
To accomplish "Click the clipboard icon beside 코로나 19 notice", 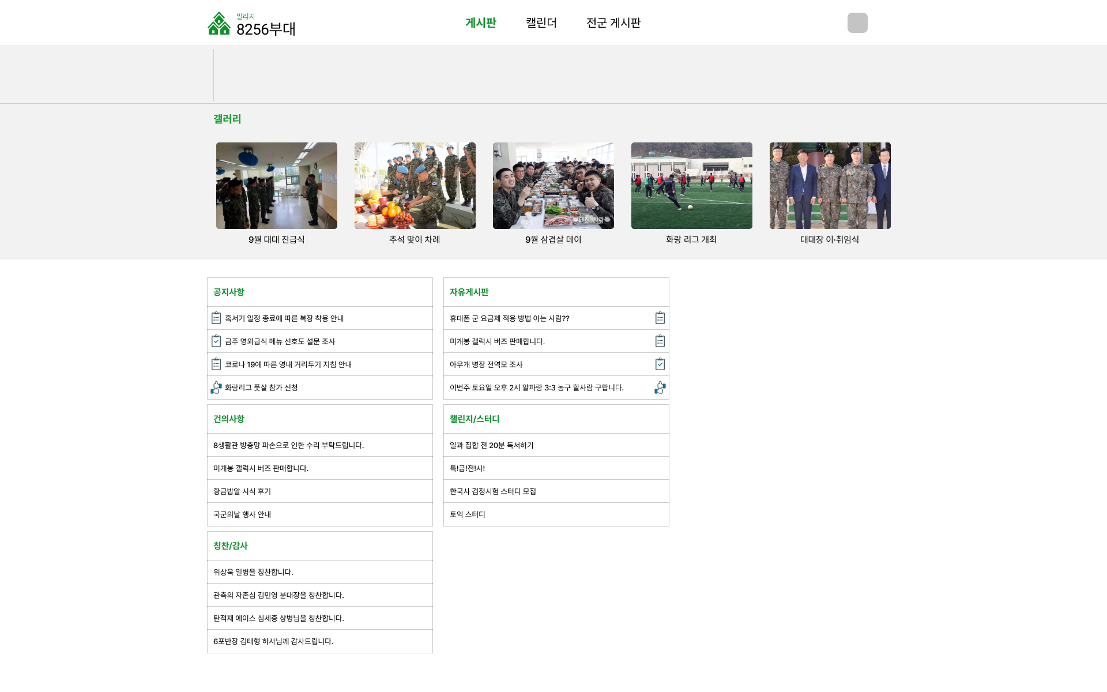I will (216, 364).
